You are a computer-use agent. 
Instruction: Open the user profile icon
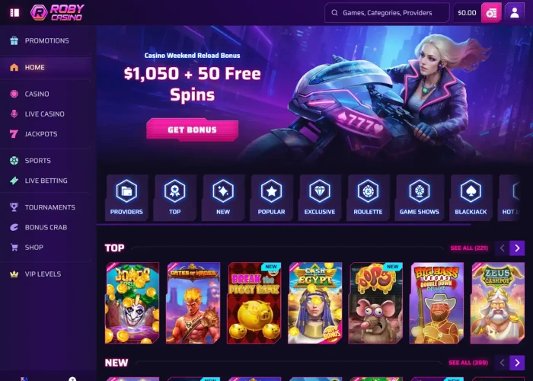coord(515,13)
